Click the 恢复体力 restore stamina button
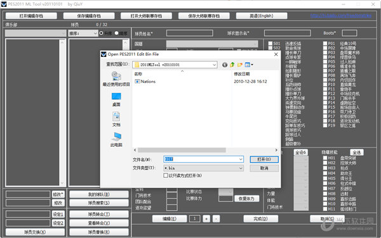 point(246,199)
